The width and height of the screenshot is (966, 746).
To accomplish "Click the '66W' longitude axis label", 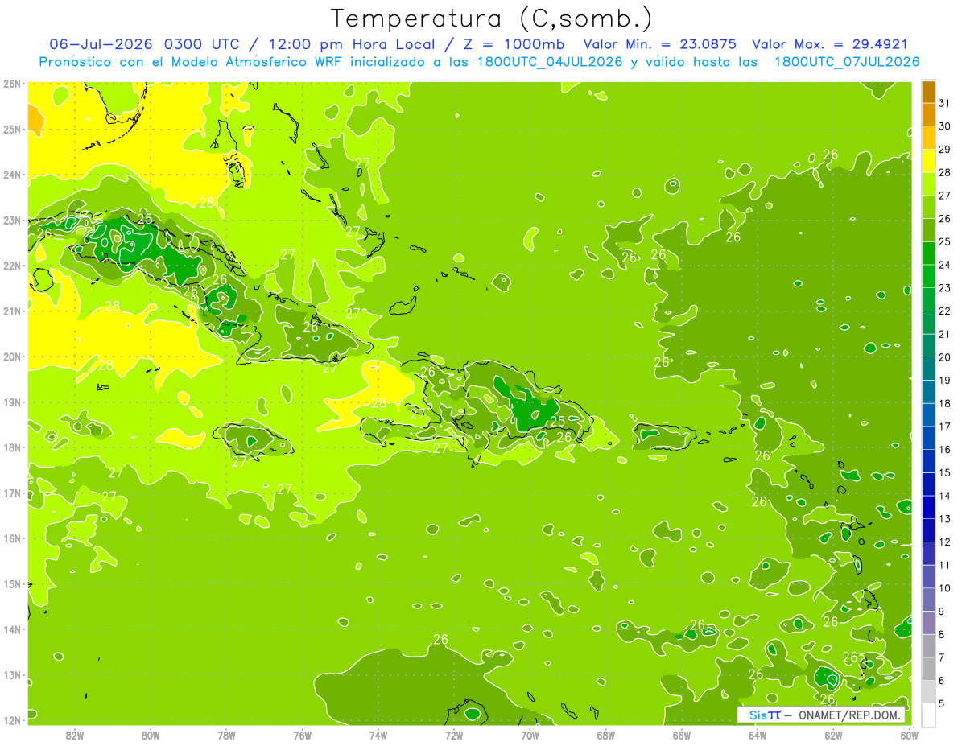I will 682,735.
